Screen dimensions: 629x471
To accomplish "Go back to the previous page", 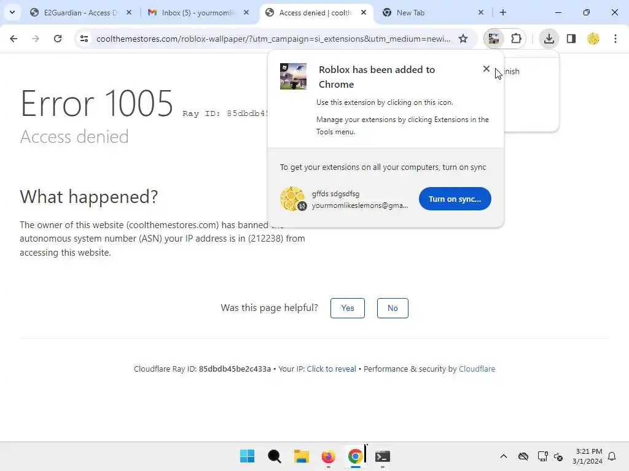I will click(x=14, y=39).
